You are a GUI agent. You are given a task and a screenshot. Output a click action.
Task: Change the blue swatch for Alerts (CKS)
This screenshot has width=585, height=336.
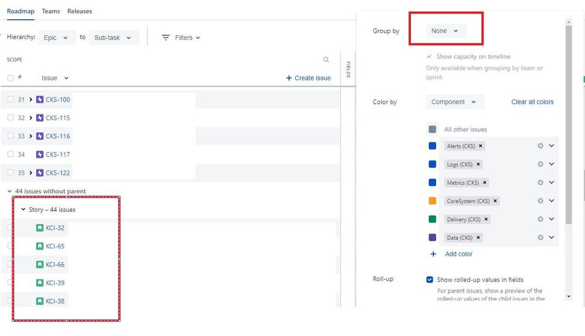coord(433,145)
